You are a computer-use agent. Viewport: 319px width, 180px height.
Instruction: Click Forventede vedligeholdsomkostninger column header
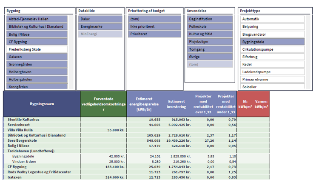coord(103,104)
